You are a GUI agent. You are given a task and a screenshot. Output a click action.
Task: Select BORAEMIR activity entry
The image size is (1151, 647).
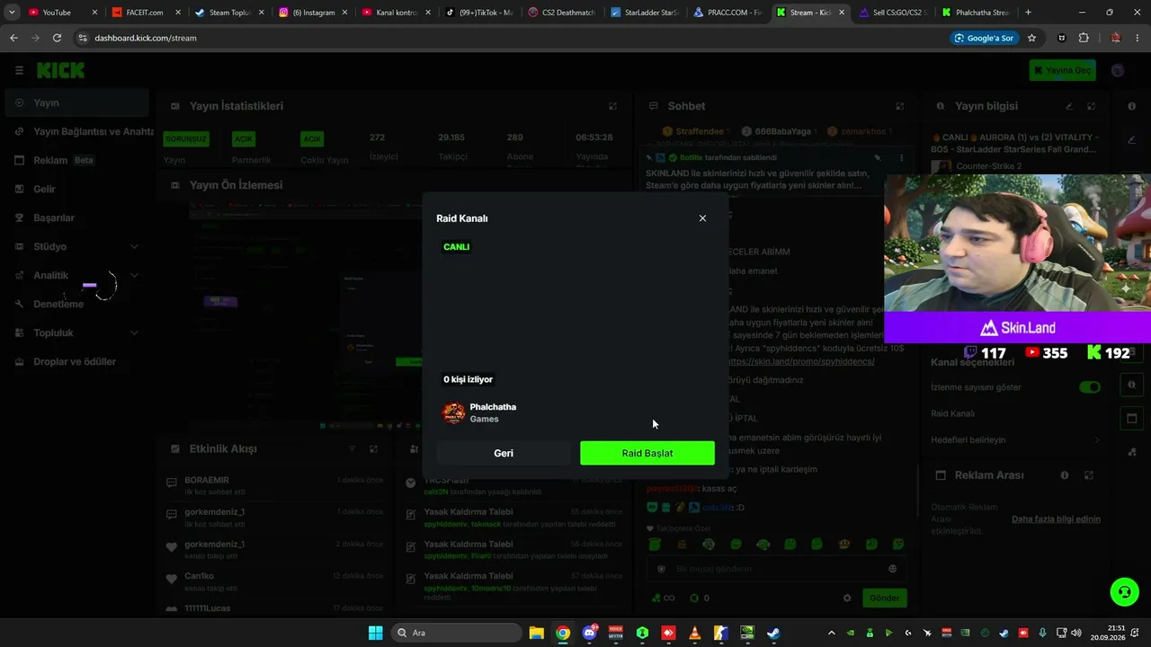coord(273,485)
